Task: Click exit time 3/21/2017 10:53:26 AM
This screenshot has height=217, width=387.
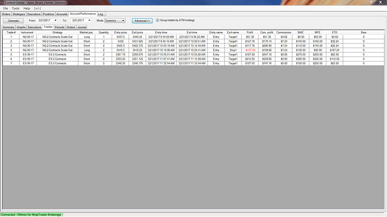Action: [192, 55]
